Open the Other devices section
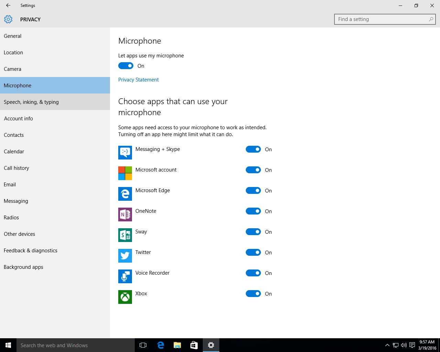Screen dimensions: 440x352 coord(55,234)
